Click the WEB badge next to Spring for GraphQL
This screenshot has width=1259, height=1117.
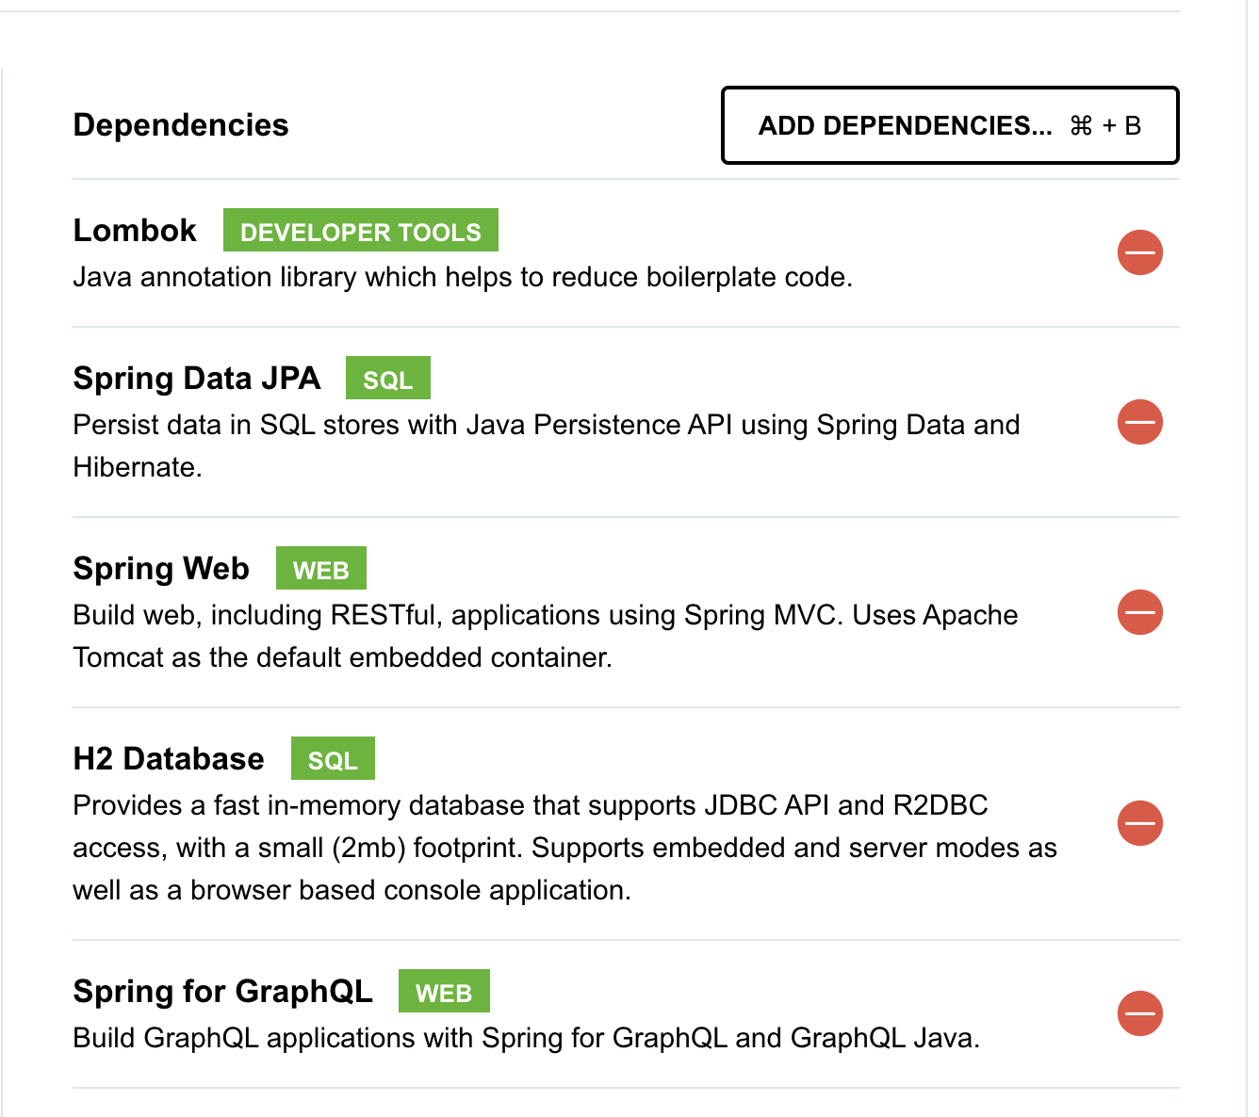444,991
